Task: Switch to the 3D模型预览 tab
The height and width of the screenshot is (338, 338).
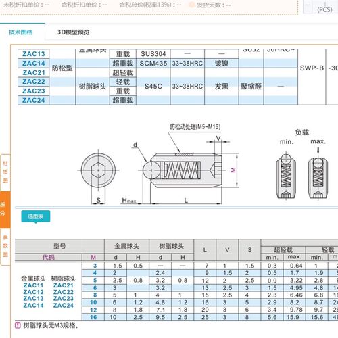Action: tap(74, 32)
